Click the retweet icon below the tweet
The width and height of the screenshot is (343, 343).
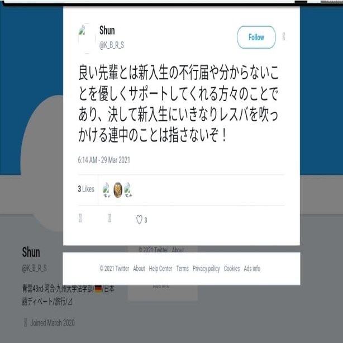tap(110, 218)
